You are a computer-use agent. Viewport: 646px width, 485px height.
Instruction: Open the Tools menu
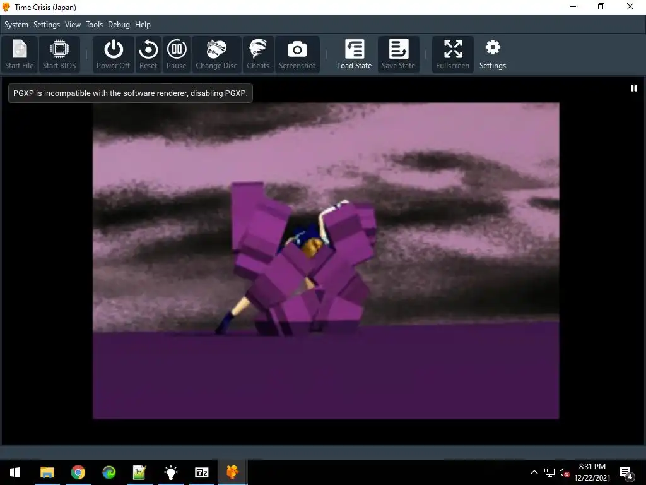point(95,25)
